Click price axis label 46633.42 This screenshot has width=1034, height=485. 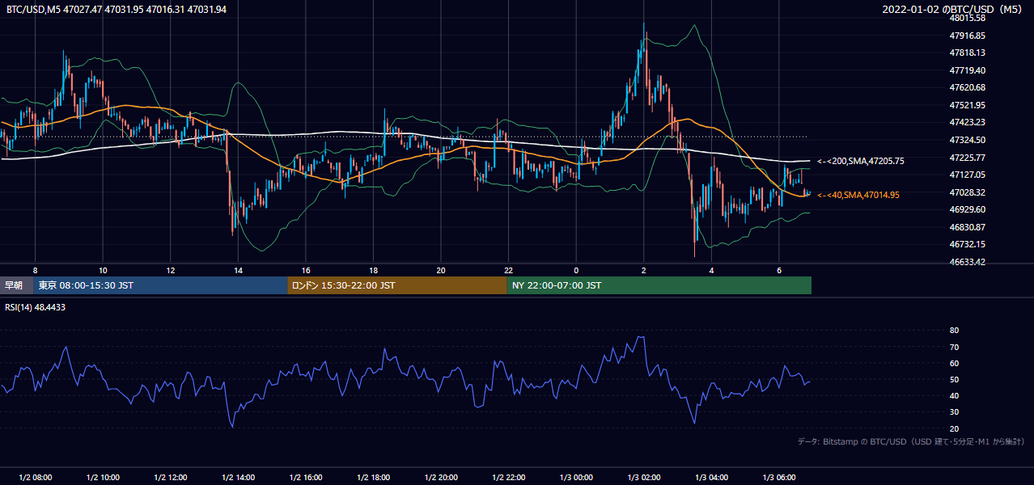[x=968, y=262]
